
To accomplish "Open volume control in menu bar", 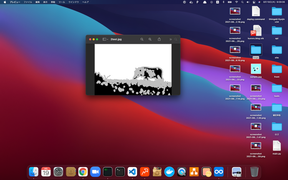I will tap(248, 2).
